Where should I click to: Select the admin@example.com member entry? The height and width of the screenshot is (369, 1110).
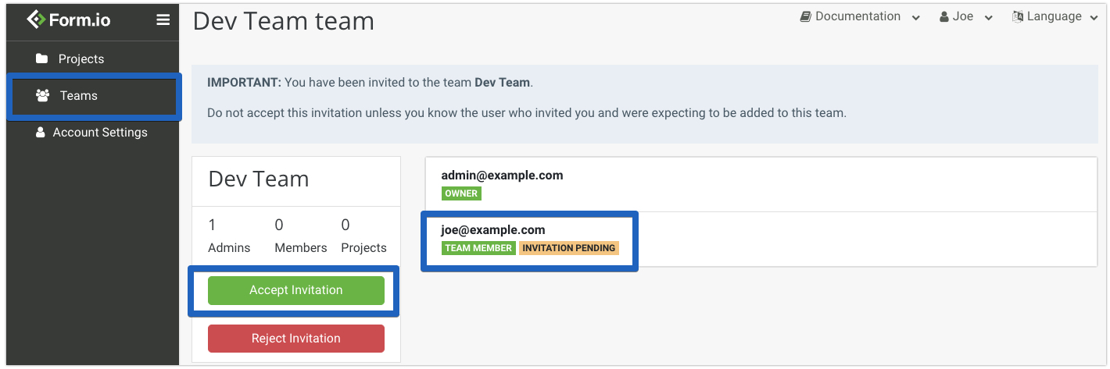pos(502,176)
